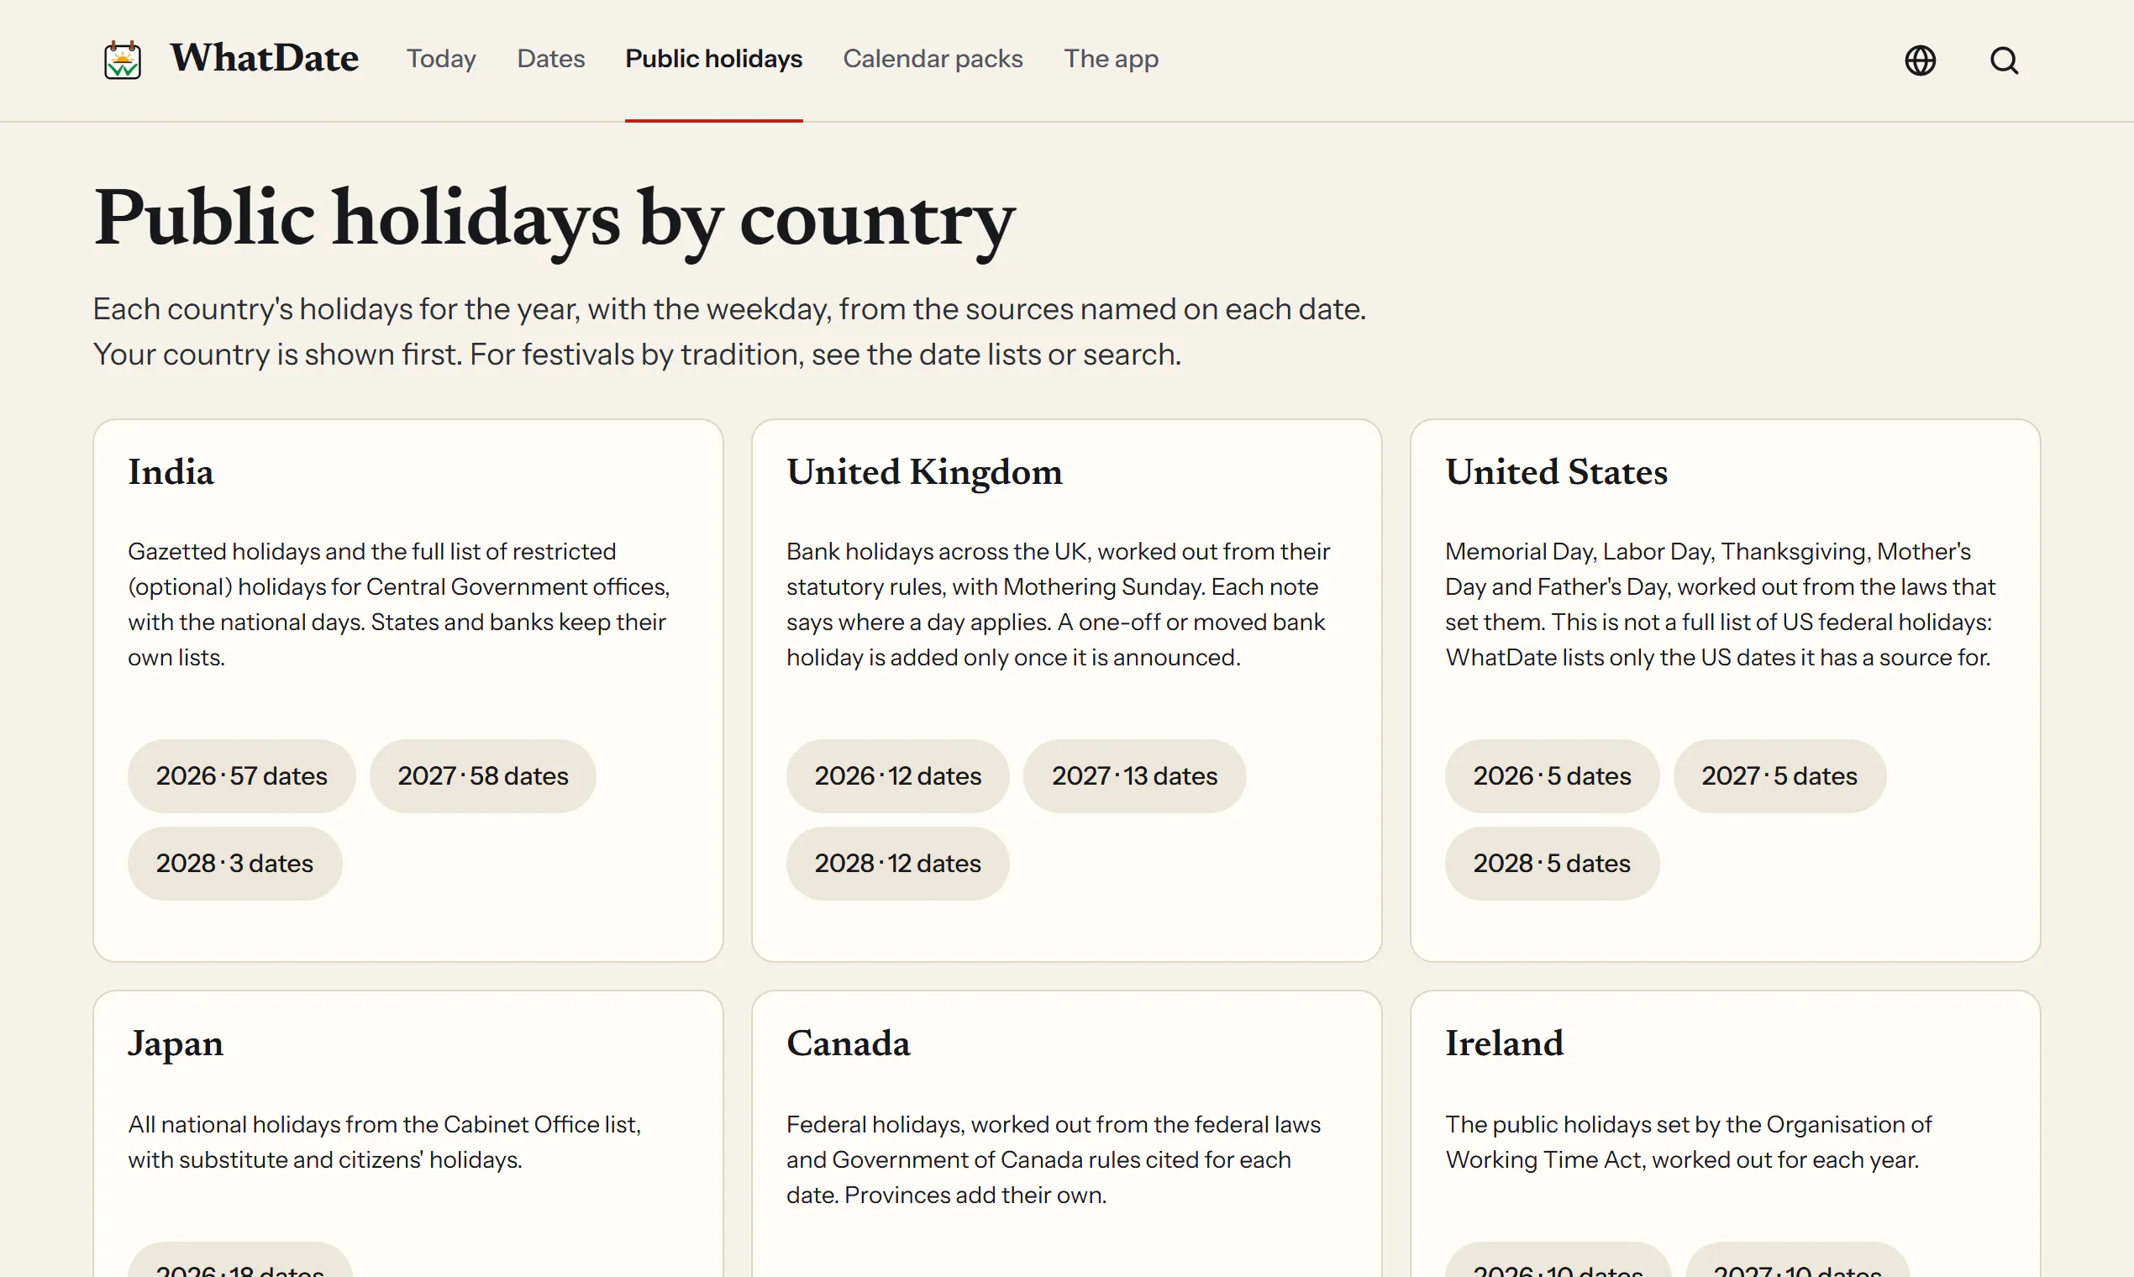This screenshot has height=1277, width=2134.
Task: Click the United Kingdom card heading
Action: (x=924, y=471)
